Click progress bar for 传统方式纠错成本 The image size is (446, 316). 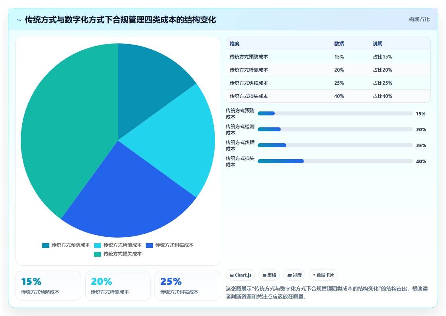pos(335,145)
